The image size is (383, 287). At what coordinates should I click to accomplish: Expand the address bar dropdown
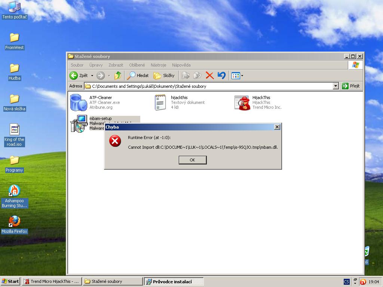click(x=336, y=86)
